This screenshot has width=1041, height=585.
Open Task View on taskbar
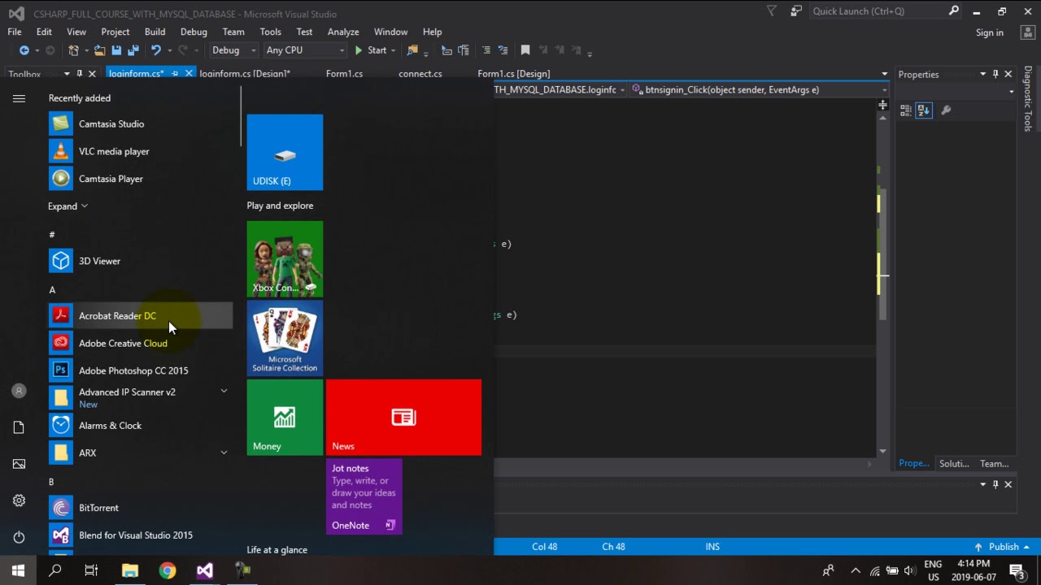click(92, 570)
